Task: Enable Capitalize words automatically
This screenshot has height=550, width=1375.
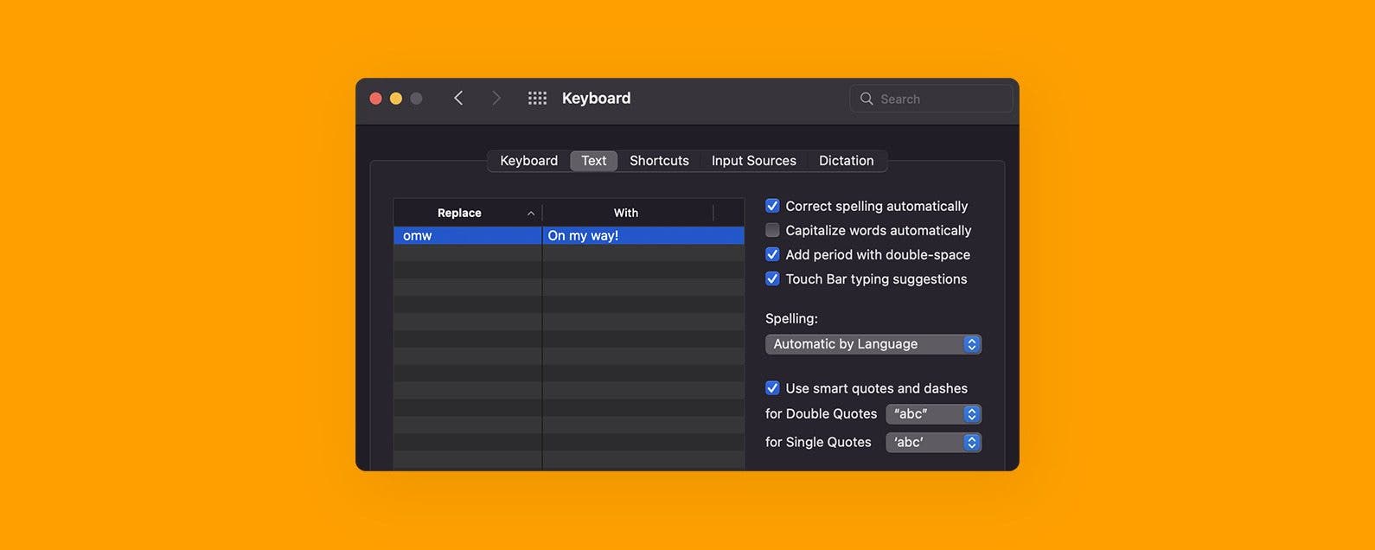Action: point(772,230)
